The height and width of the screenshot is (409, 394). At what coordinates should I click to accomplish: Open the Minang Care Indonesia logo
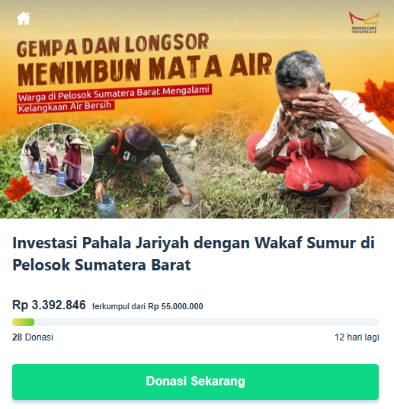(364, 22)
